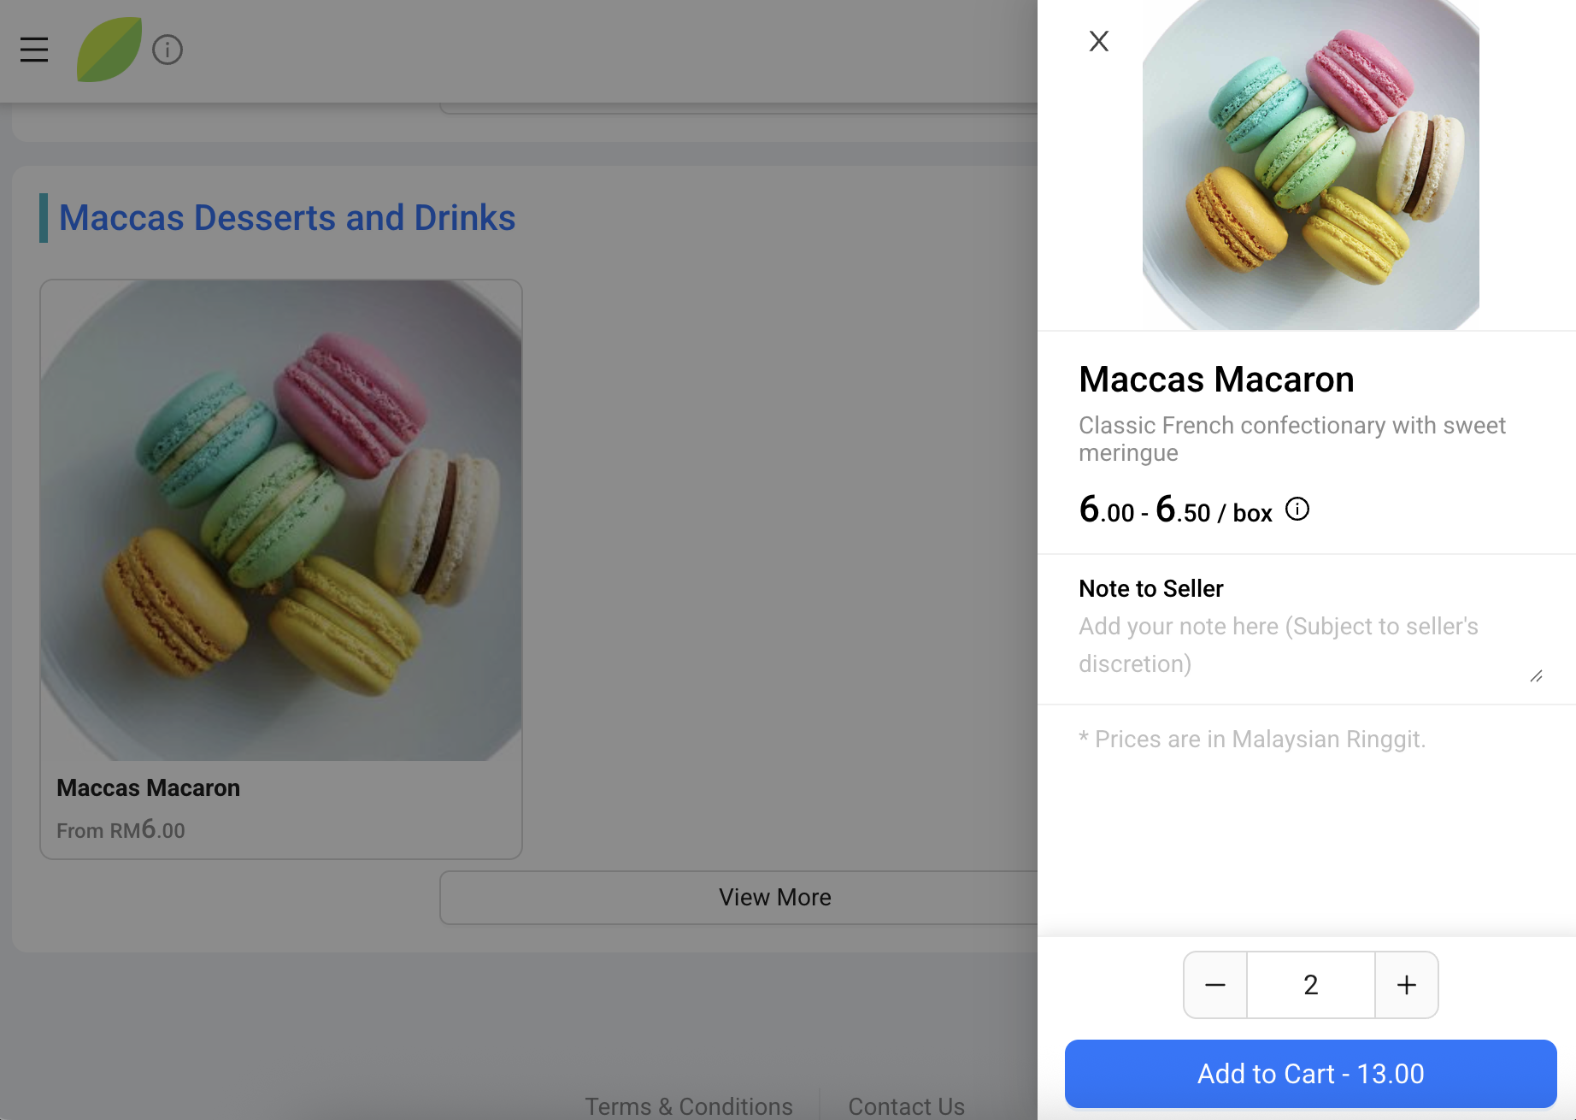Click the From RM6.00 price label
Image resolution: width=1576 pixels, height=1120 pixels.
point(121,830)
